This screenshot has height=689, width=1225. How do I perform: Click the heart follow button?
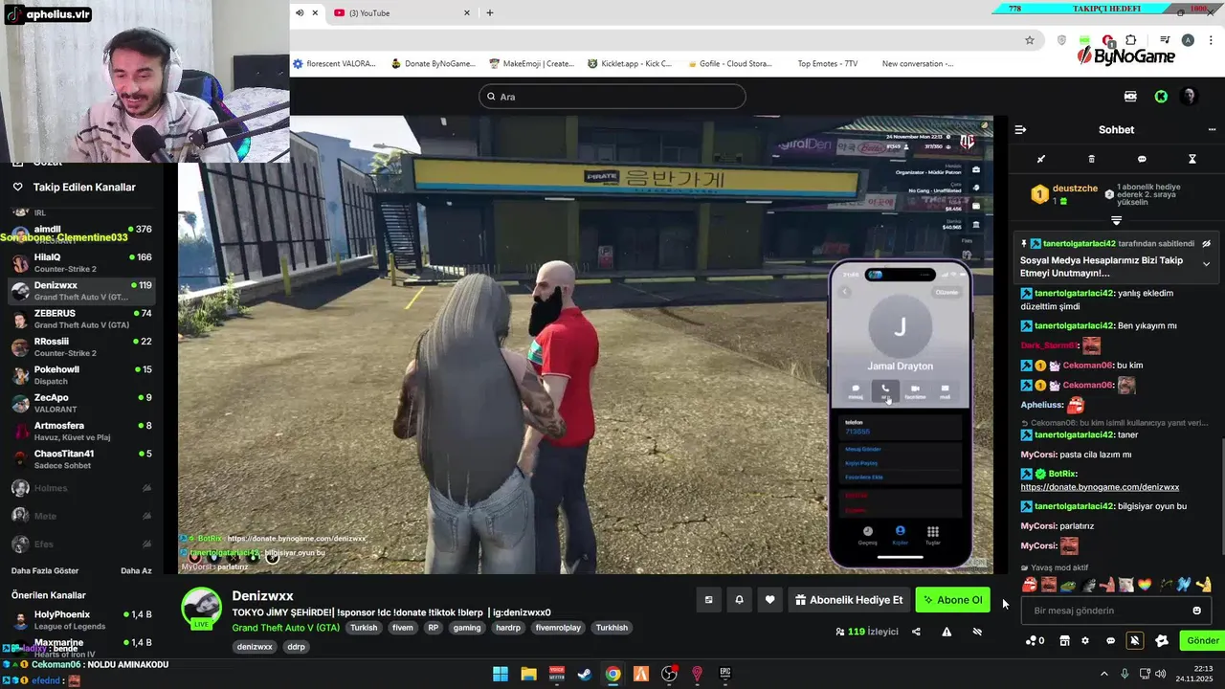(x=769, y=600)
